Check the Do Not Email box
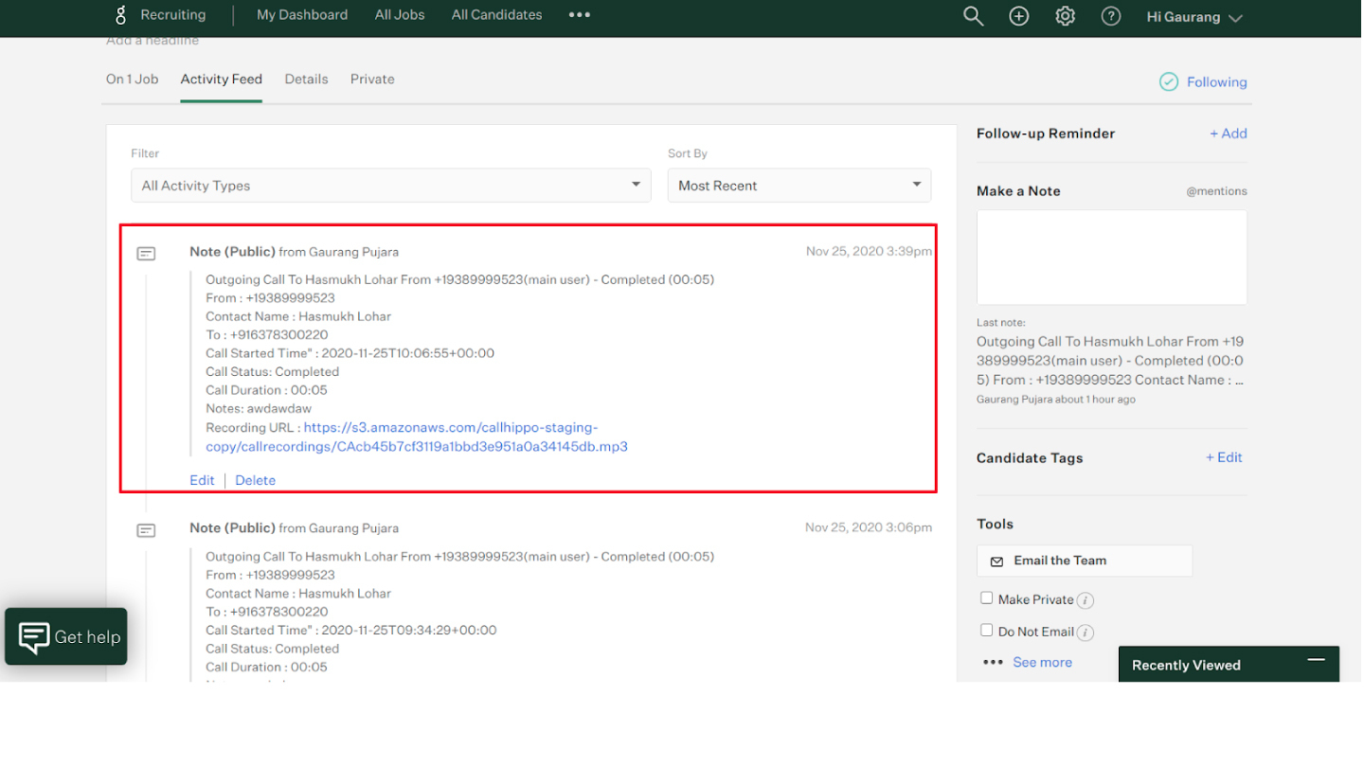 pyautogui.click(x=987, y=631)
